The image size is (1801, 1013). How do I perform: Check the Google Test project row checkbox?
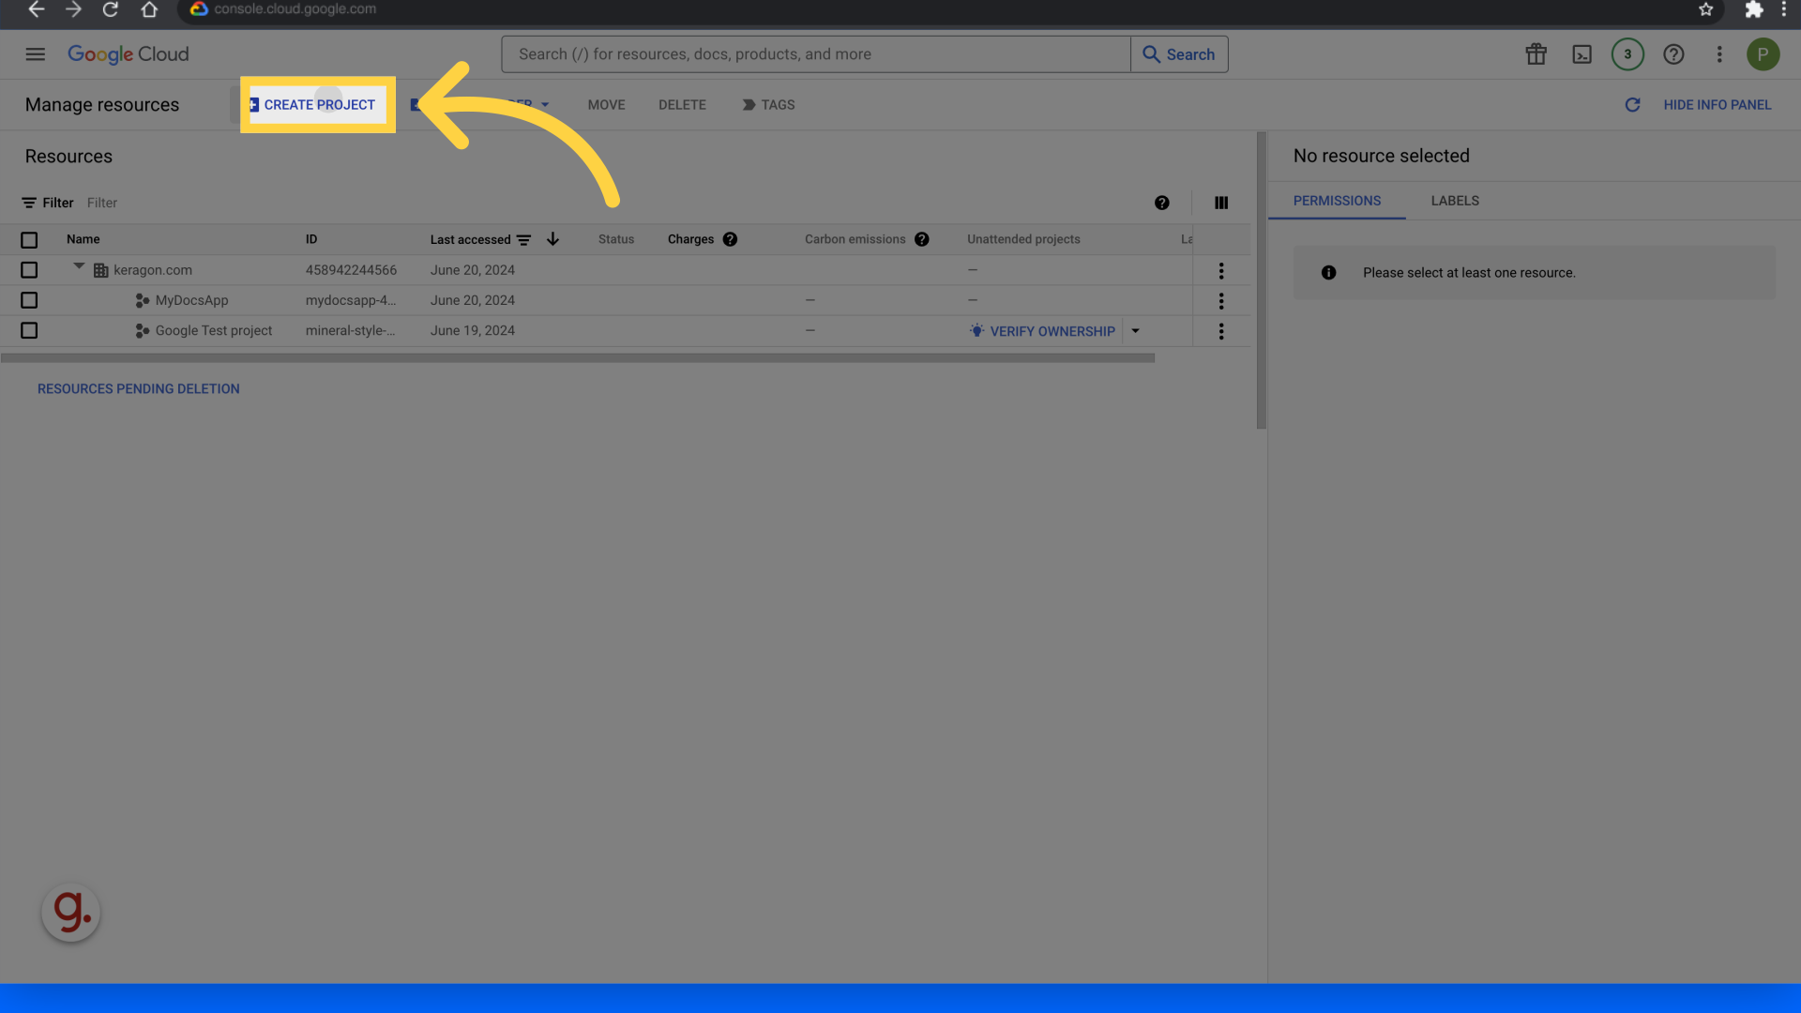pyautogui.click(x=29, y=330)
